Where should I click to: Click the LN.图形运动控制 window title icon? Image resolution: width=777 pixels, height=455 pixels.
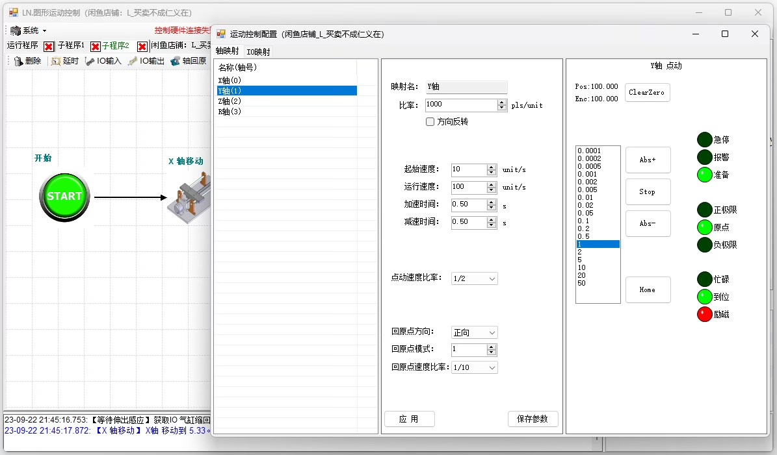[14, 12]
